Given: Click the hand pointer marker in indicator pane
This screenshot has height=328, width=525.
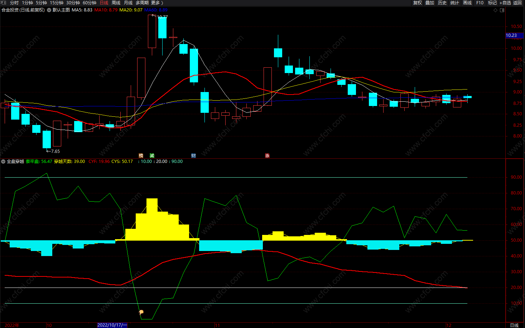Looking at the screenshot, I should [141, 313].
